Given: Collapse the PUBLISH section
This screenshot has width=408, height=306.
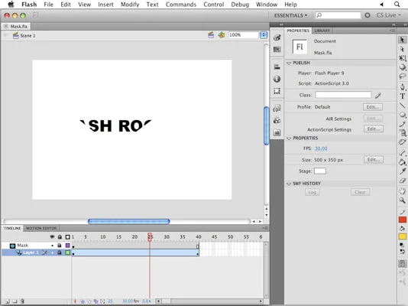Looking at the screenshot, I should point(289,63).
